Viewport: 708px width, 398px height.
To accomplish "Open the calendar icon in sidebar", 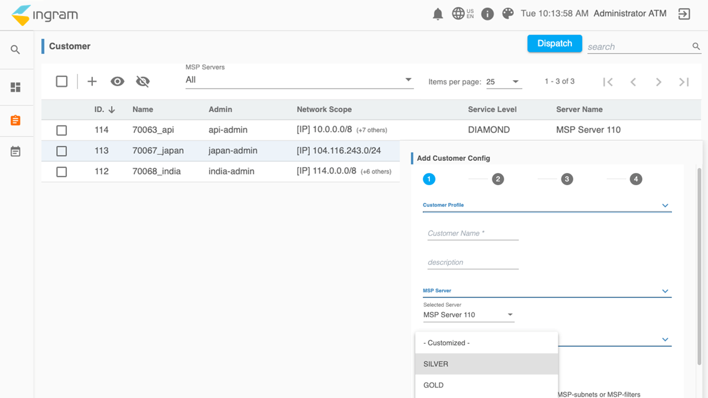I will (x=15, y=151).
